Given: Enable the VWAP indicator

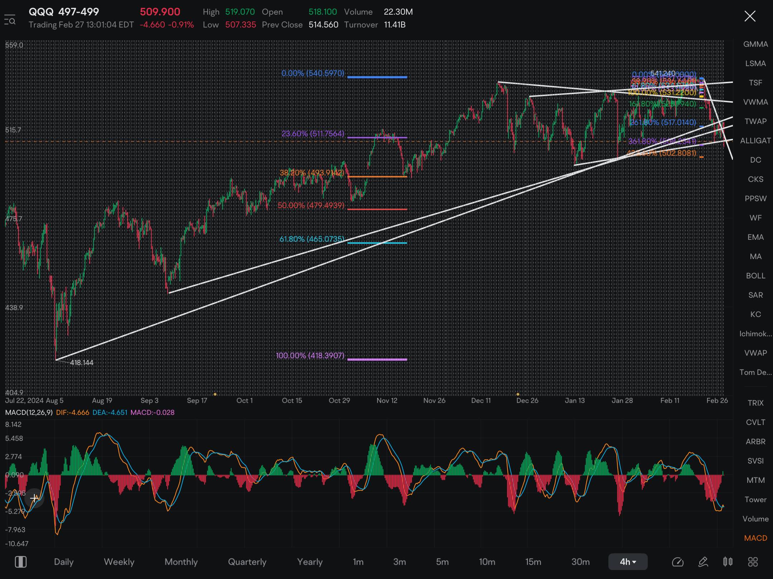Looking at the screenshot, I should point(755,353).
